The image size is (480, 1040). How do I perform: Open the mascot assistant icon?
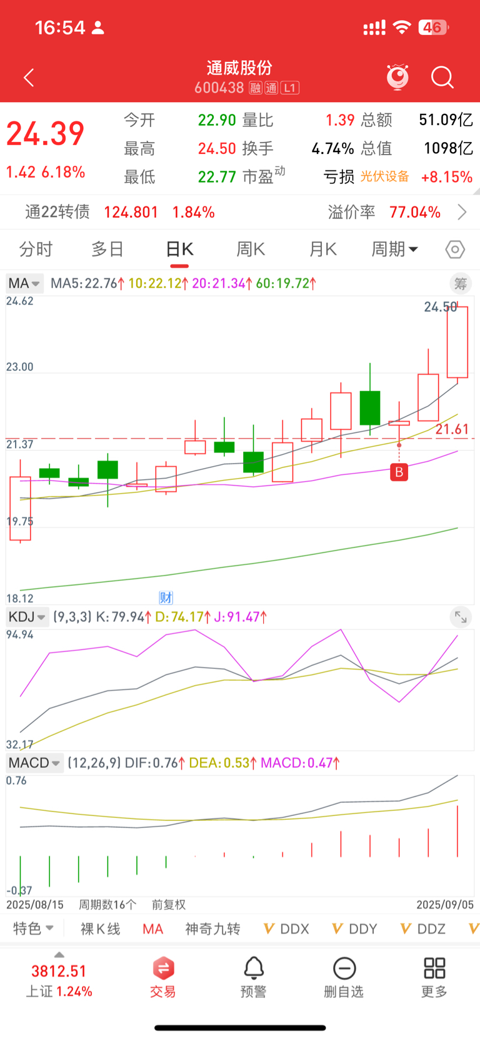pyautogui.click(x=397, y=77)
